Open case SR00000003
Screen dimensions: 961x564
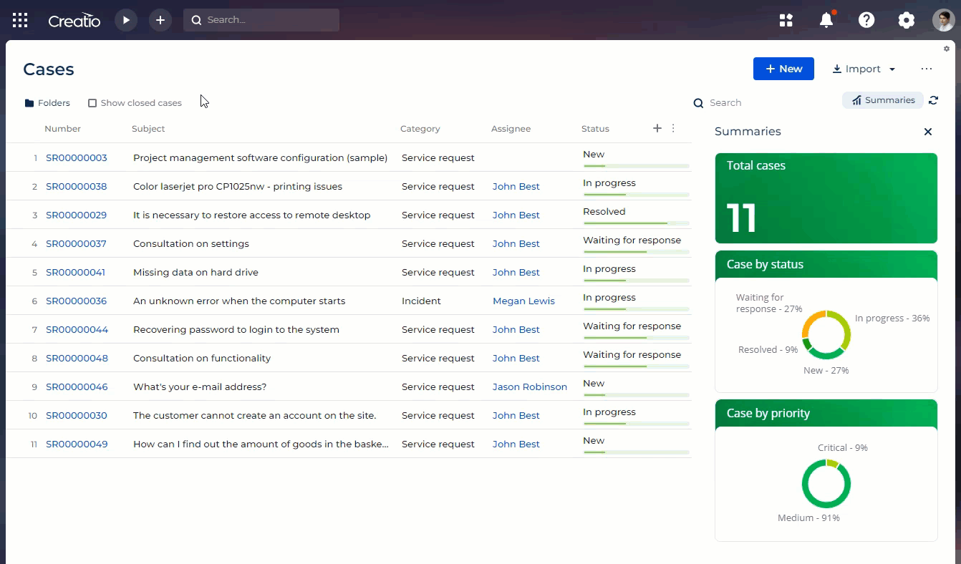(x=77, y=157)
